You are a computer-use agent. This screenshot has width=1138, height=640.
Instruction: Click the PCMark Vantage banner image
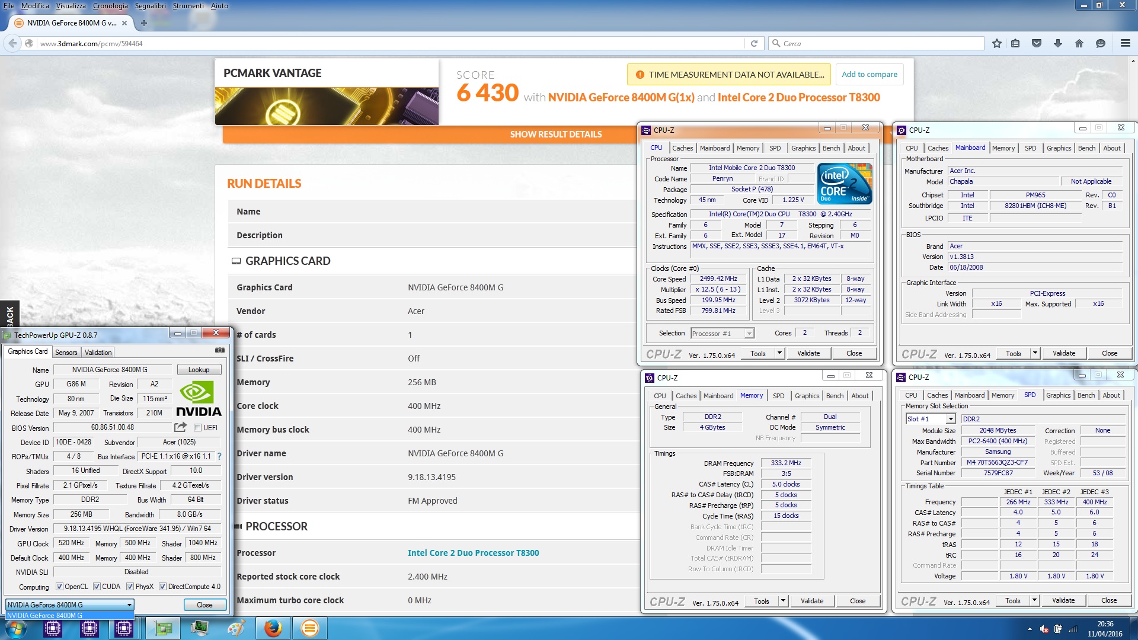coord(327,106)
